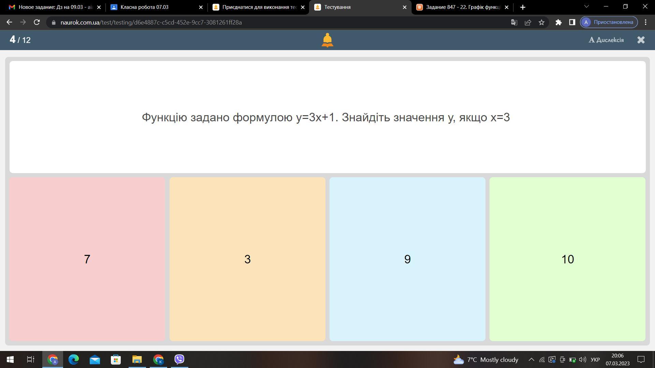
Task: Open Chrome three-dot menu
Action: (x=645, y=22)
